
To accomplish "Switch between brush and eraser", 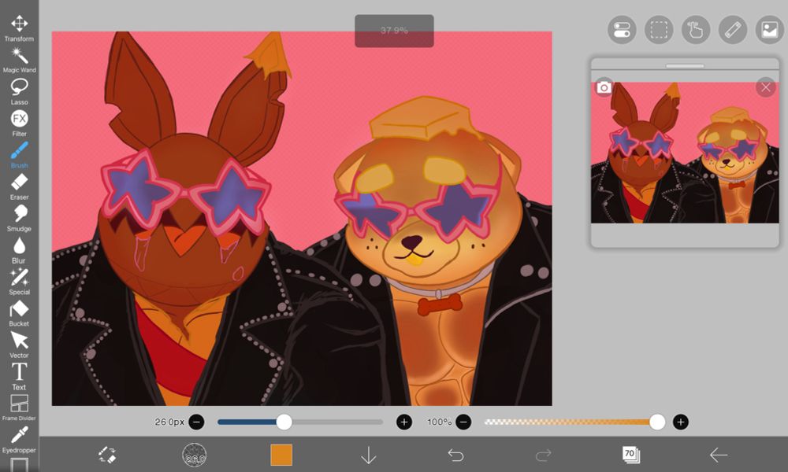I will pyautogui.click(x=107, y=455).
